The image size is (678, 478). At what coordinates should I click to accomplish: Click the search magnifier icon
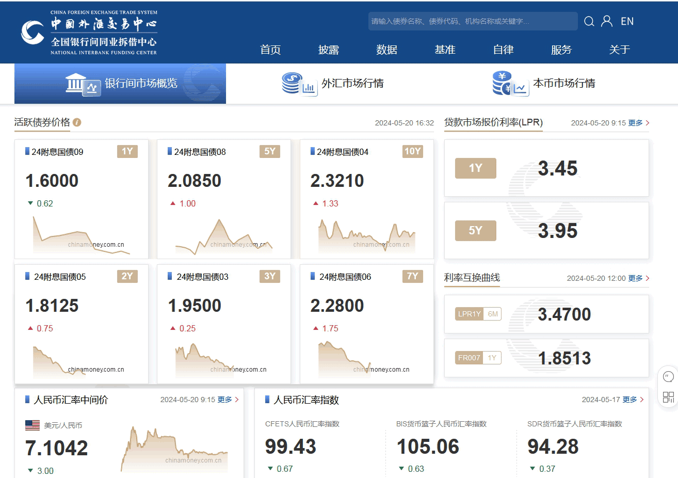coord(589,21)
